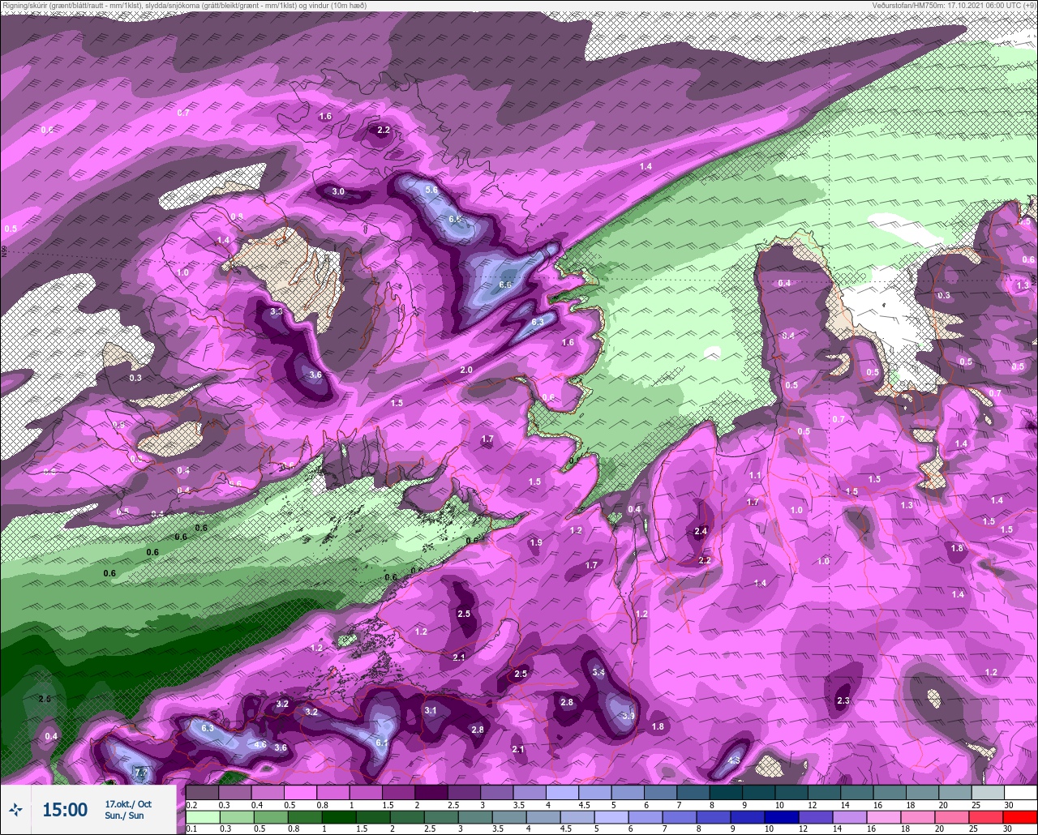Select the mauve swatch labeled 0.2 in snow scale
This screenshot has width=1038, height=835.
(x=202, y=791)
